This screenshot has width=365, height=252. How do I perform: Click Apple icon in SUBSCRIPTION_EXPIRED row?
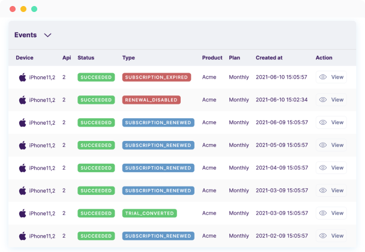coord(23,77)
